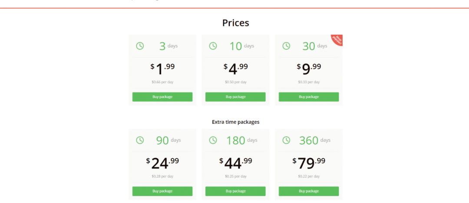469x203 pixels.
Task: Click the red Most popular corner ribbon
Action: [x=338, y=39]
